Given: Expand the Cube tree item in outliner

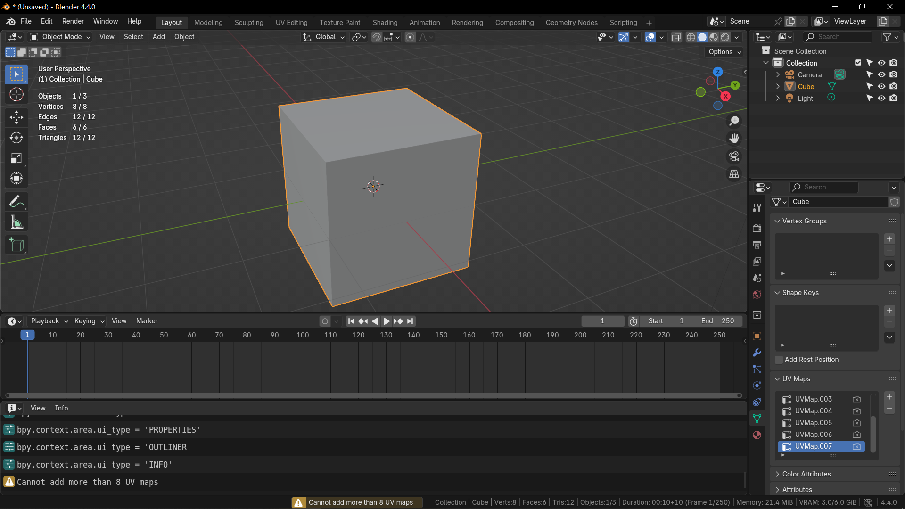Looking at the screenshot, I should [778, 86].
